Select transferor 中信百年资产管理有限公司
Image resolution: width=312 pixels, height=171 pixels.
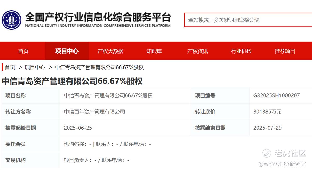94,112
